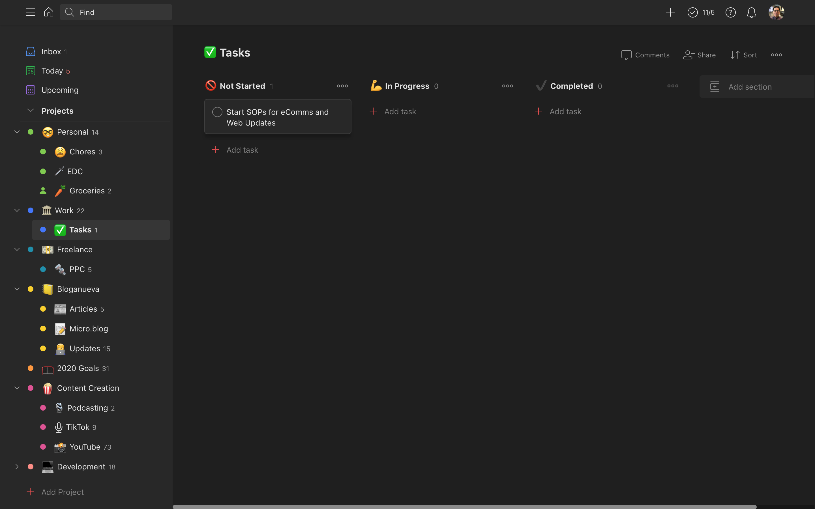Click the blue color dot beside Tasks
The height and width of the screenshot is (509, 815).
43,230
